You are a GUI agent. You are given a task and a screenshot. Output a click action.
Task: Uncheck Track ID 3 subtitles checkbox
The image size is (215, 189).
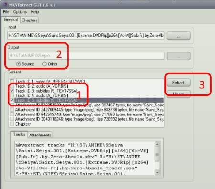pos(12,91)
